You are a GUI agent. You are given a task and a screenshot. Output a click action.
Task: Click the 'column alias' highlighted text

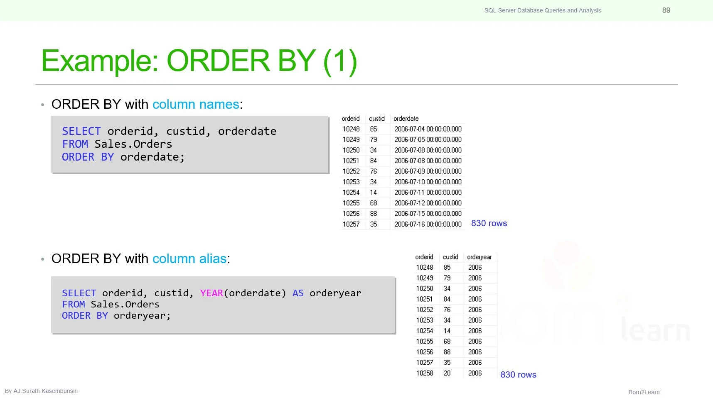(189, 259)
